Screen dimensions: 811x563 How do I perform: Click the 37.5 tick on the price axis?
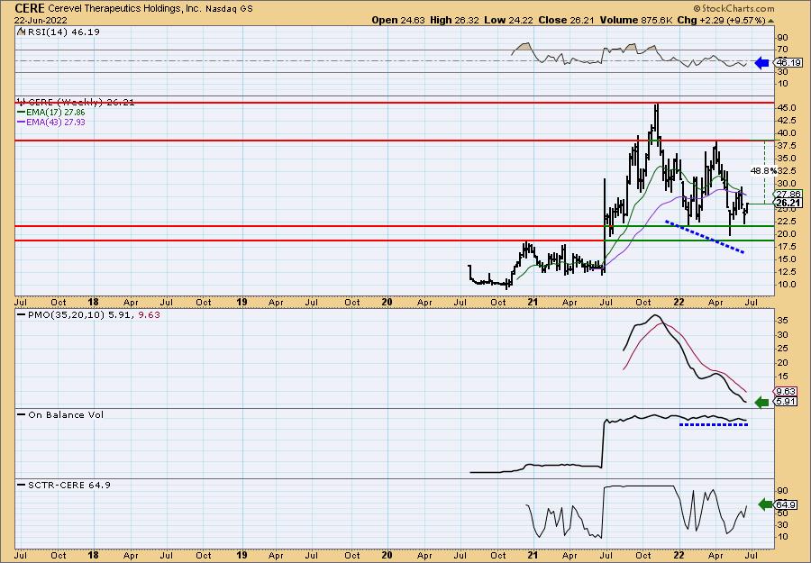click(786, 146)
